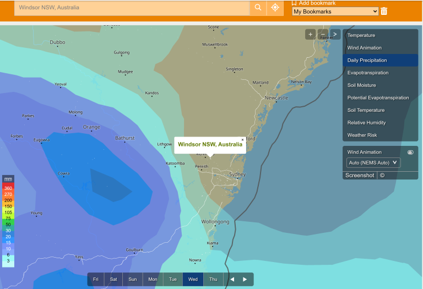
Task: Click the locate-me crosshair icon
Action: pos(275,8)
